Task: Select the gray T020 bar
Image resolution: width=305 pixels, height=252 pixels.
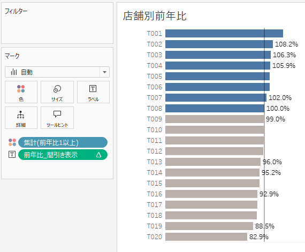Action: [206, 236]
